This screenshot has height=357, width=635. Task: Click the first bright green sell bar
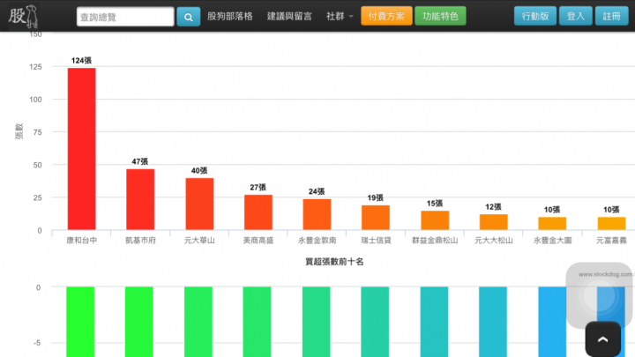[x=80, y=322]
